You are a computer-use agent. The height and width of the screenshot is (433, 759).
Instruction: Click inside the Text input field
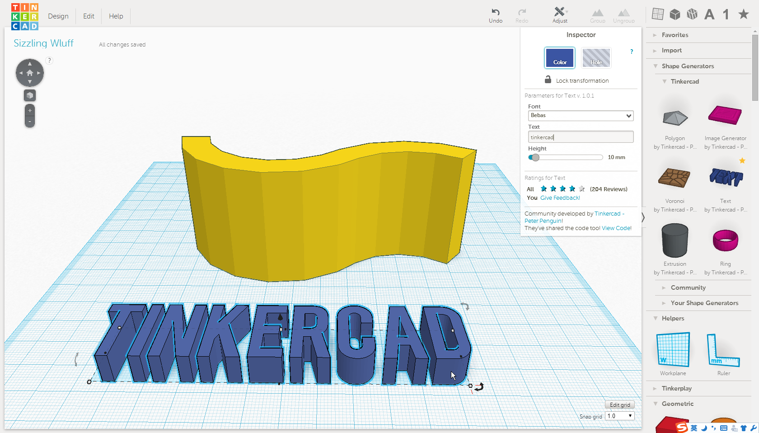click(x=581, y=137)
